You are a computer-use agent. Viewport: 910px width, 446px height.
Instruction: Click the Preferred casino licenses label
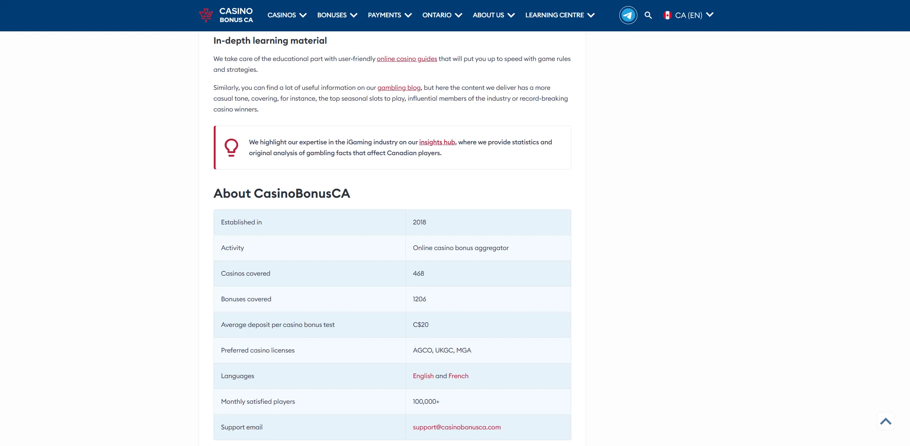[258, 350]
